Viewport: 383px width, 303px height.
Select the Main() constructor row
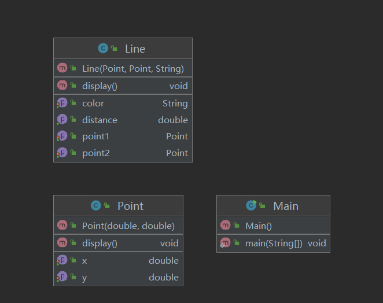tap(258, 226)
